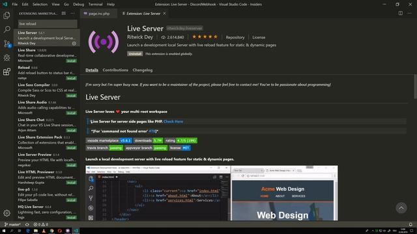Image resolution: width=417 pixels, height=234 pixels.
Task: Install the Live Sass Compiler extension
Action: point(71,96)
